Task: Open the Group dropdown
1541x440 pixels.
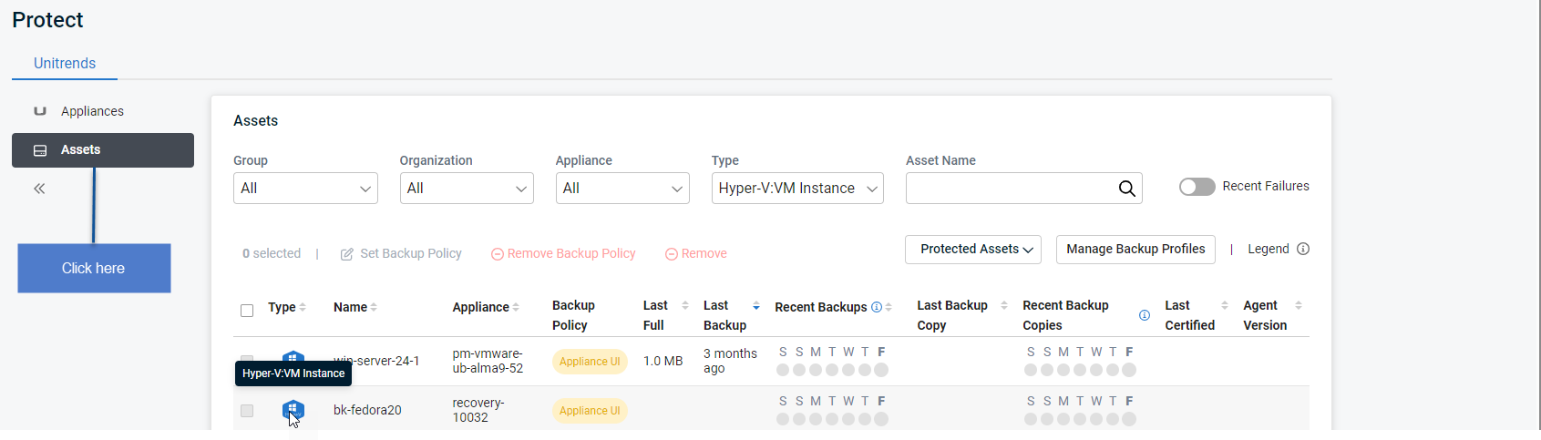Action: (305, 189)
